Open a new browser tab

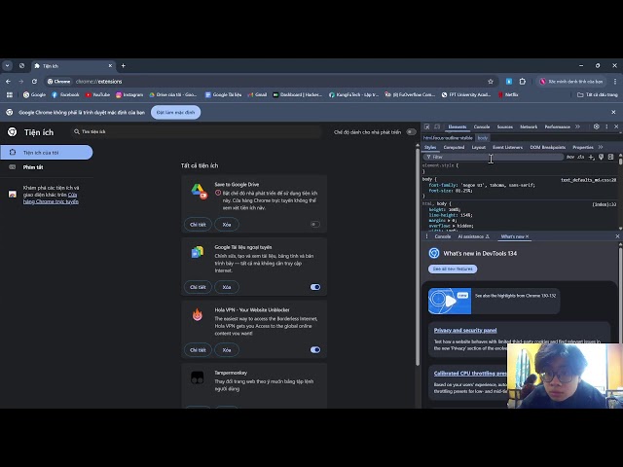coord(124,66)
